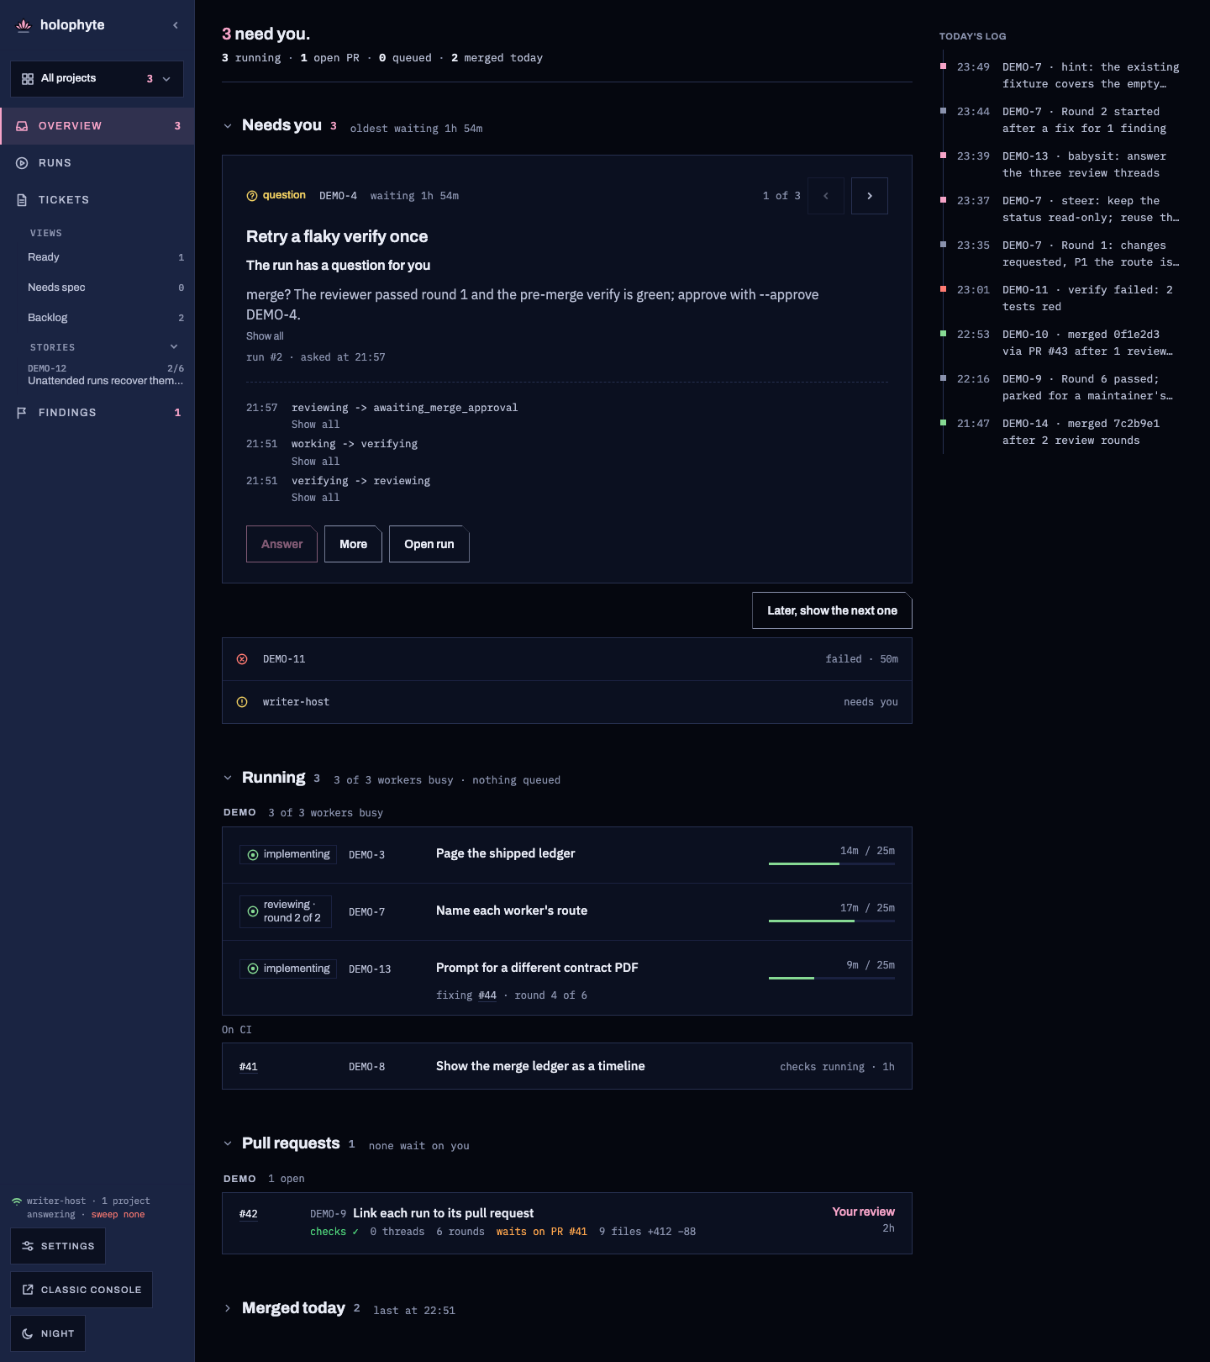Open the #44 link under DEMO-13

487,995
